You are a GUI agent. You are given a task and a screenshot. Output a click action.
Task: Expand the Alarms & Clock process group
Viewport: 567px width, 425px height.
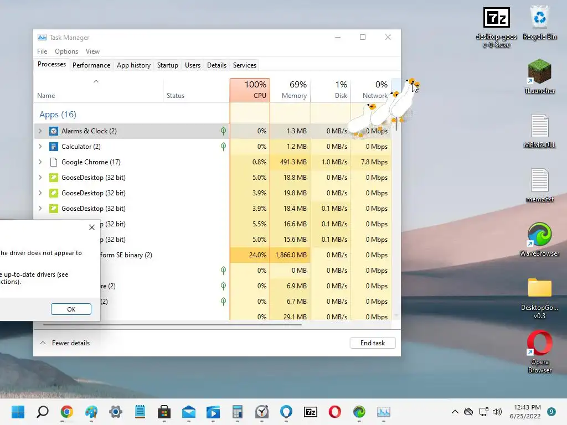tap(40, 131)
